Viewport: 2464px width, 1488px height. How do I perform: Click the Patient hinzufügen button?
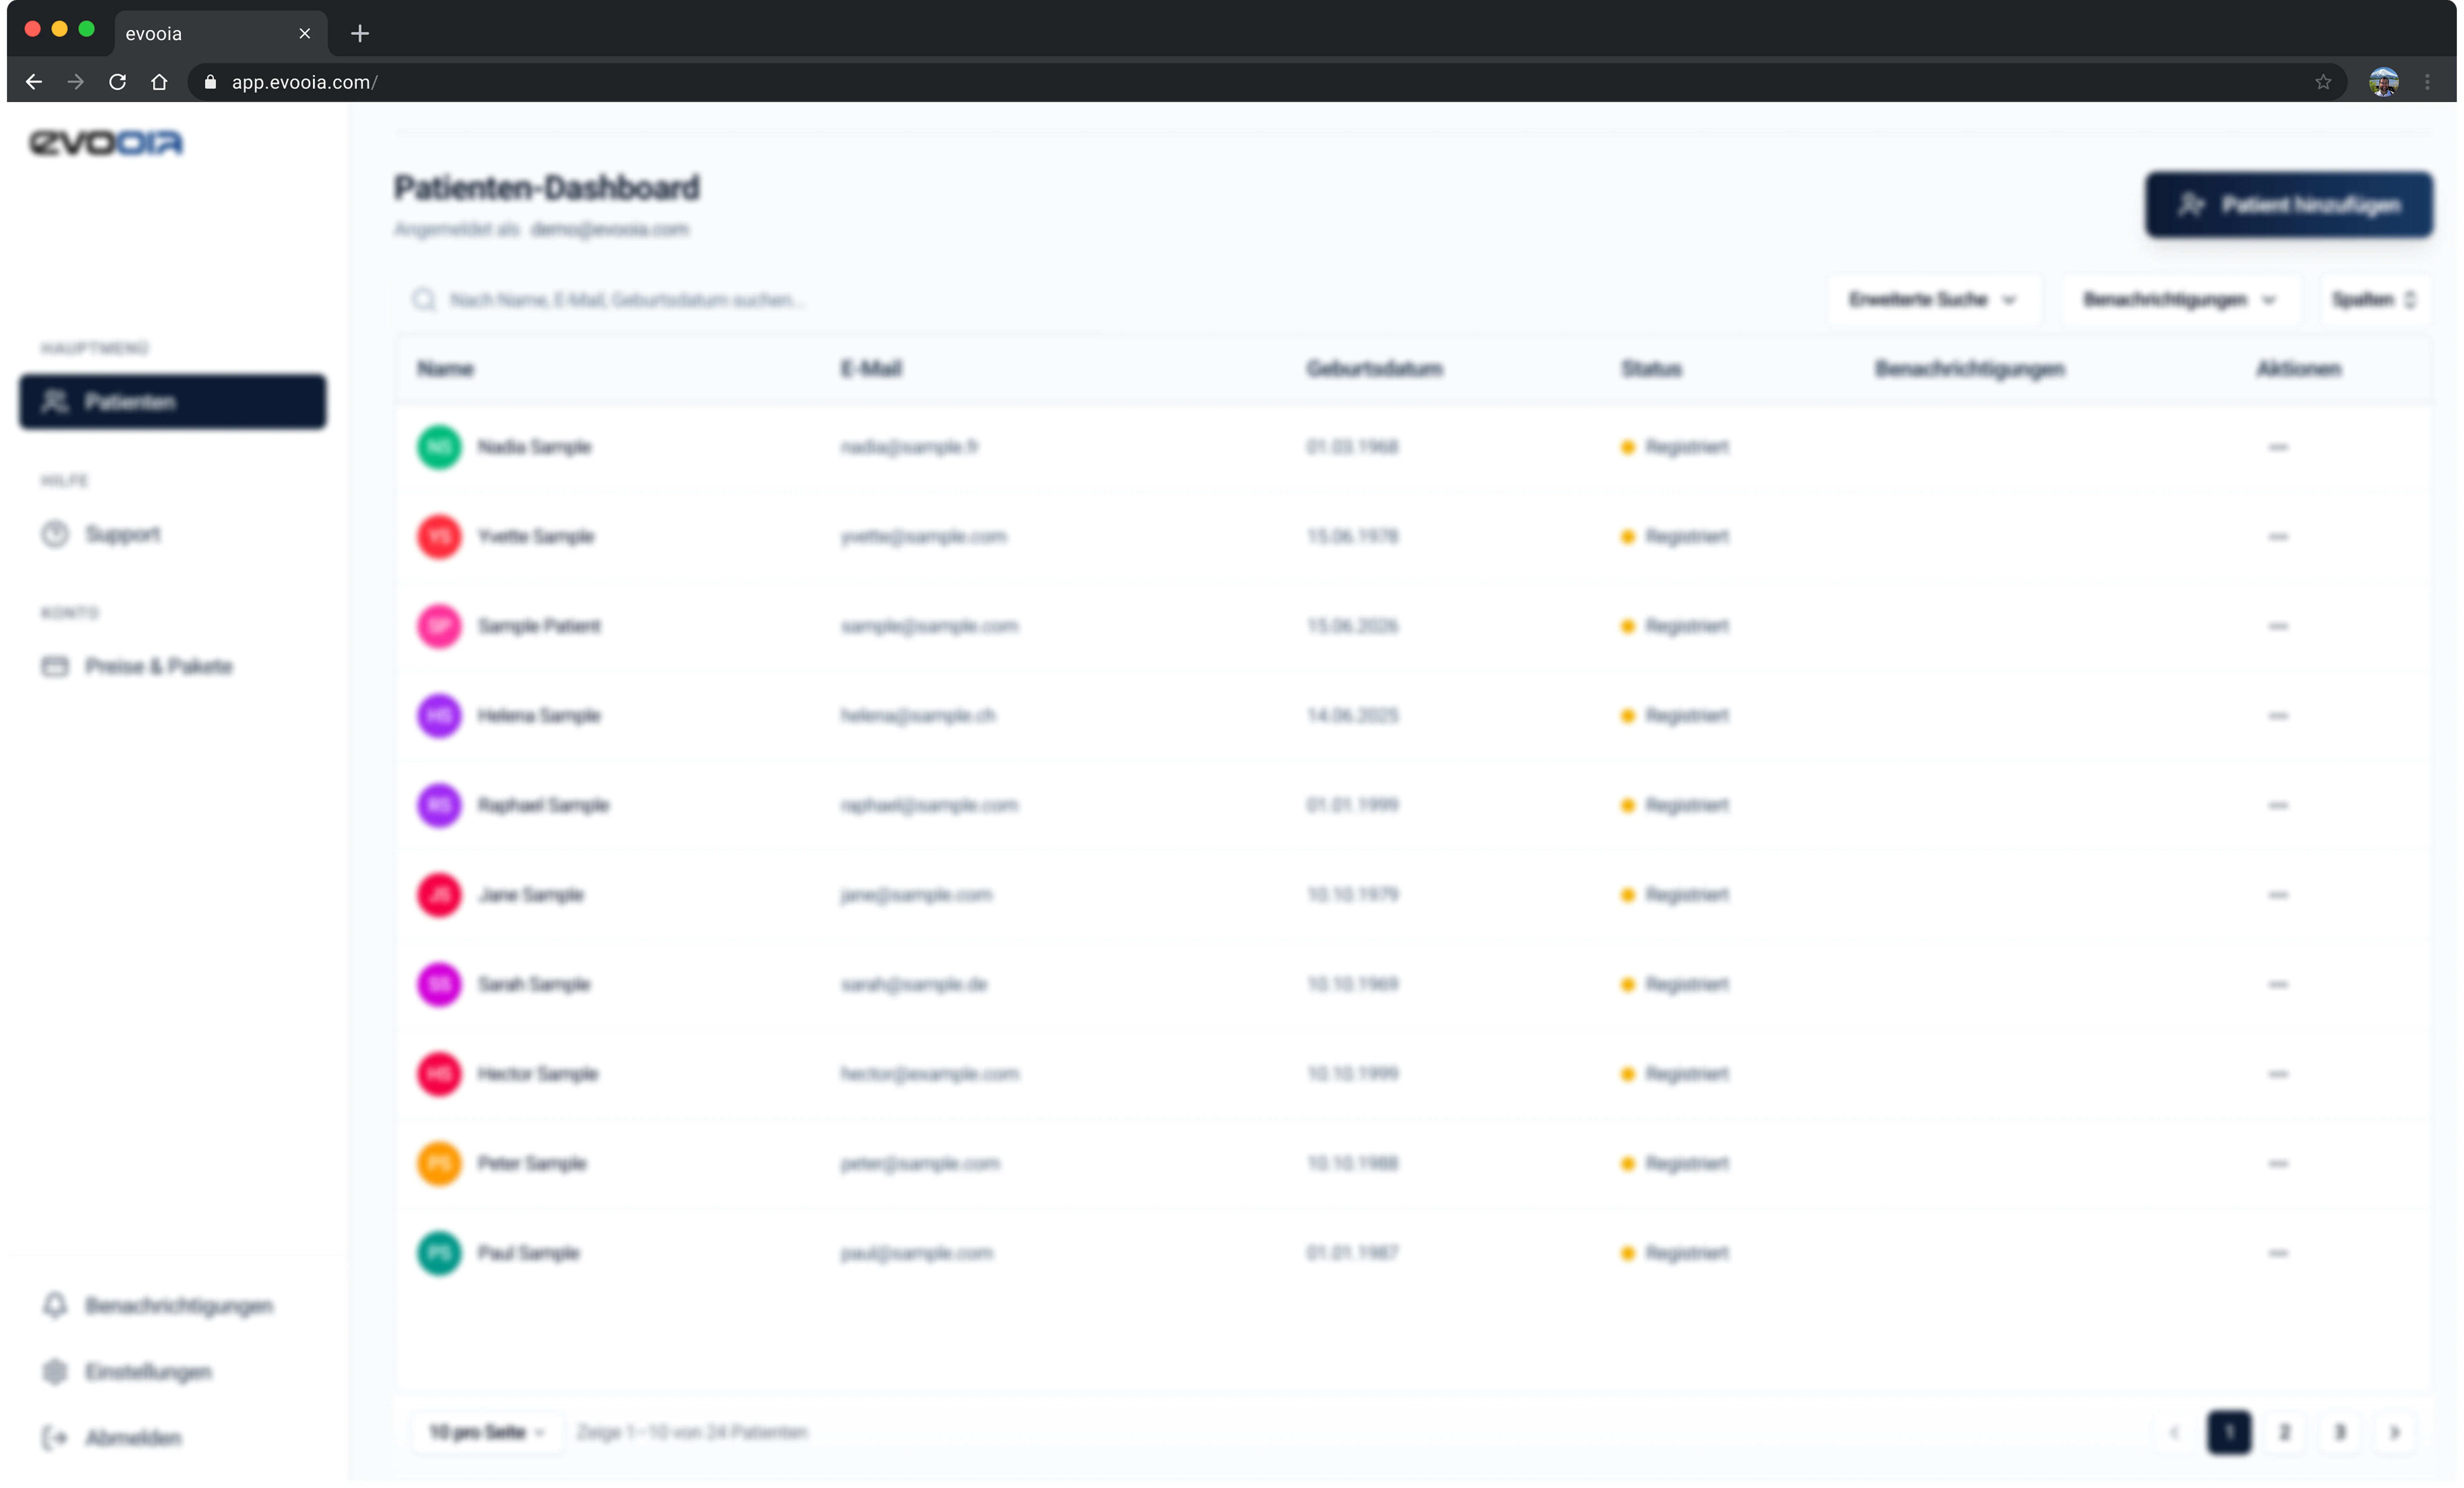(2289, 205)
